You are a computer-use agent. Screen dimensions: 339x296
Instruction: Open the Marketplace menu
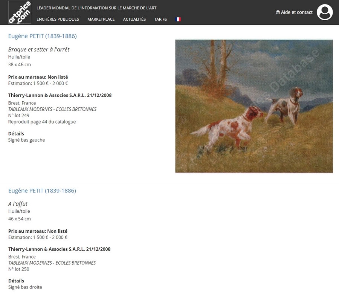coord(101,19)
